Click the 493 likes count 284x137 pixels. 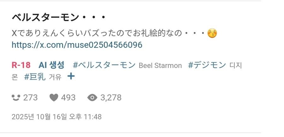[x=68, y=98]
